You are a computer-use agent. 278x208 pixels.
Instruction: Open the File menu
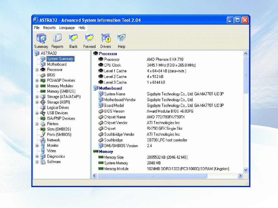(37, 28)
